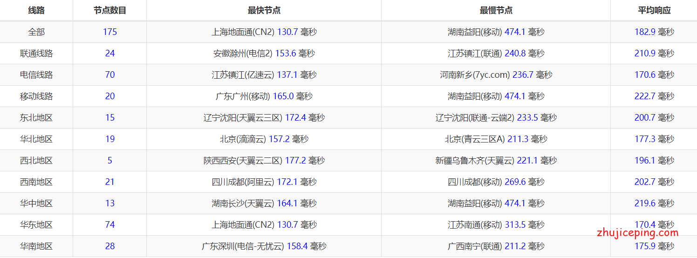Select the 华中地区 row label
This screenshot has height=258, width=697.
click(x=36, y=204)
